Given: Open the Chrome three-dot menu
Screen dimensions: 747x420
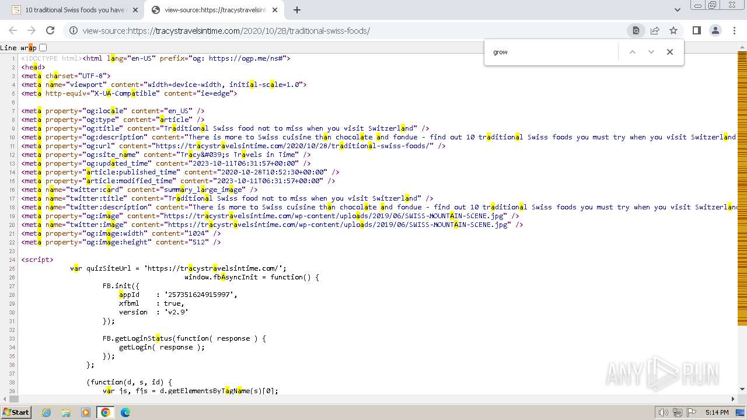Looking at the screenshot, I should pyautogui.click(x=734, y=30).
